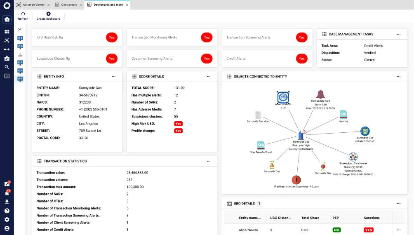This screenshot has width=414, height=235.
Task: Sort by Total Share column header
Action: point(310,218)
